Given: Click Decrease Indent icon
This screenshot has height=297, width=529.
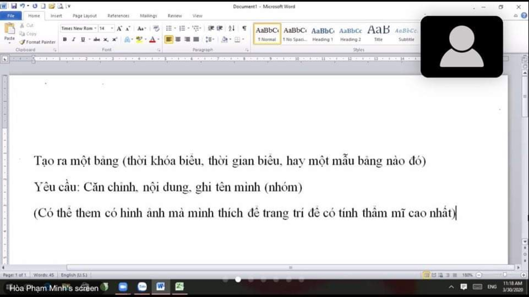Looking at the screenshot, I should pyautogui.click(x=211, y=28).
